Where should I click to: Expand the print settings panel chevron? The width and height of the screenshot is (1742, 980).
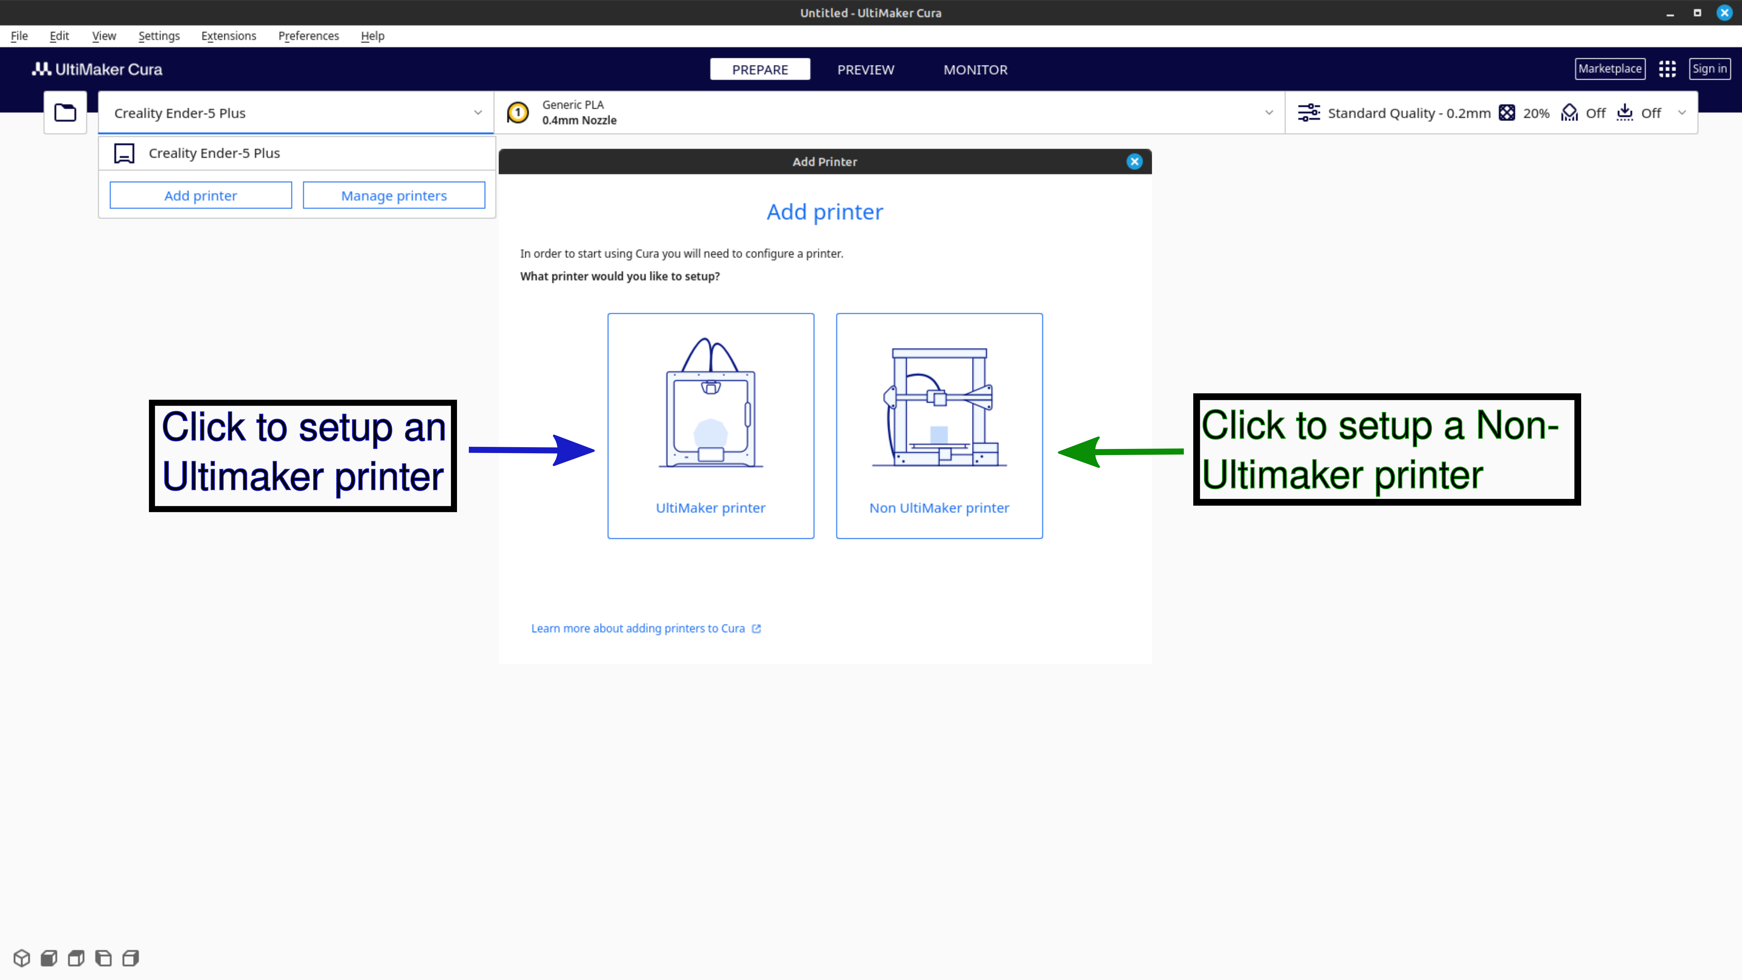1682,112
